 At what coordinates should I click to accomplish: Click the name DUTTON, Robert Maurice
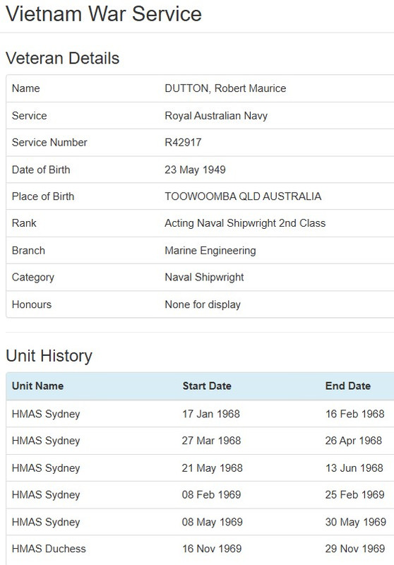(225, 88)
